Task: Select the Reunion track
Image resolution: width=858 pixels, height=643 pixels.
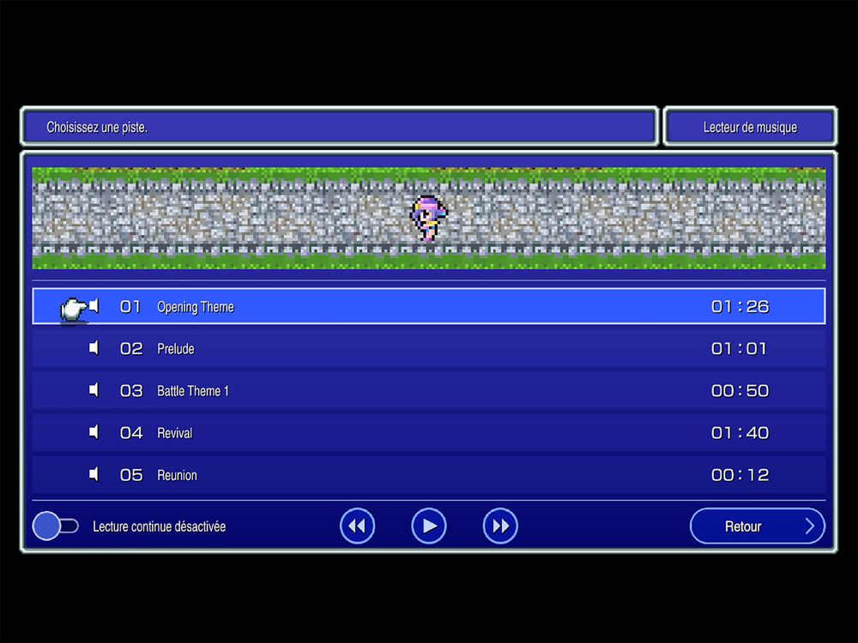Action: 429,475
